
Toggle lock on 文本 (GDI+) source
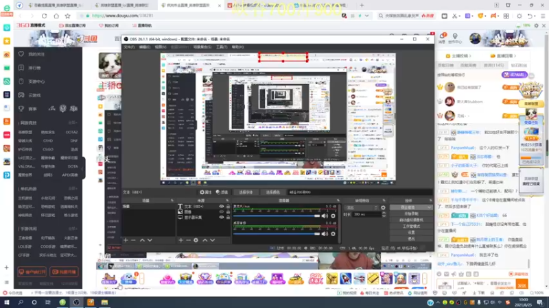228,207
